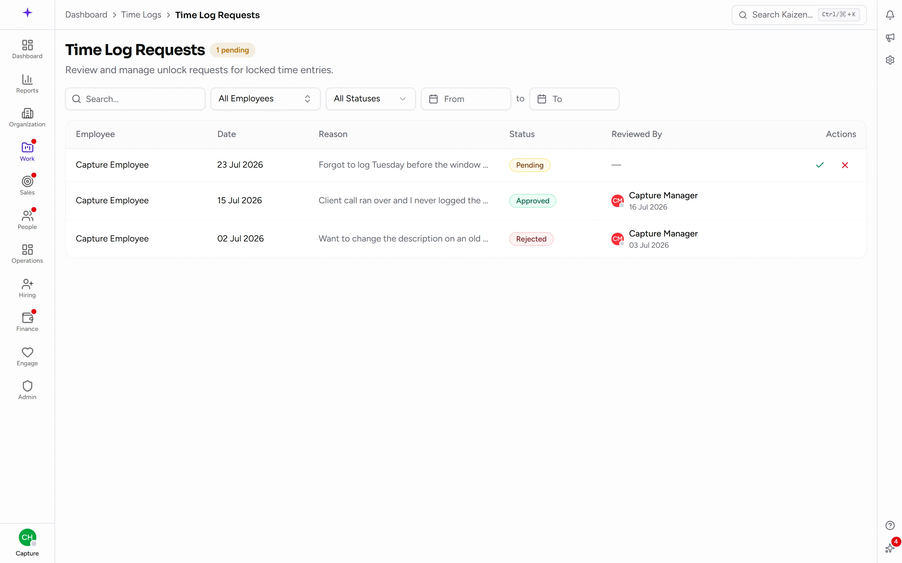This screenshot has height=563, width=902.
Task: Open the help question mark icon
Action: point(890,525)
